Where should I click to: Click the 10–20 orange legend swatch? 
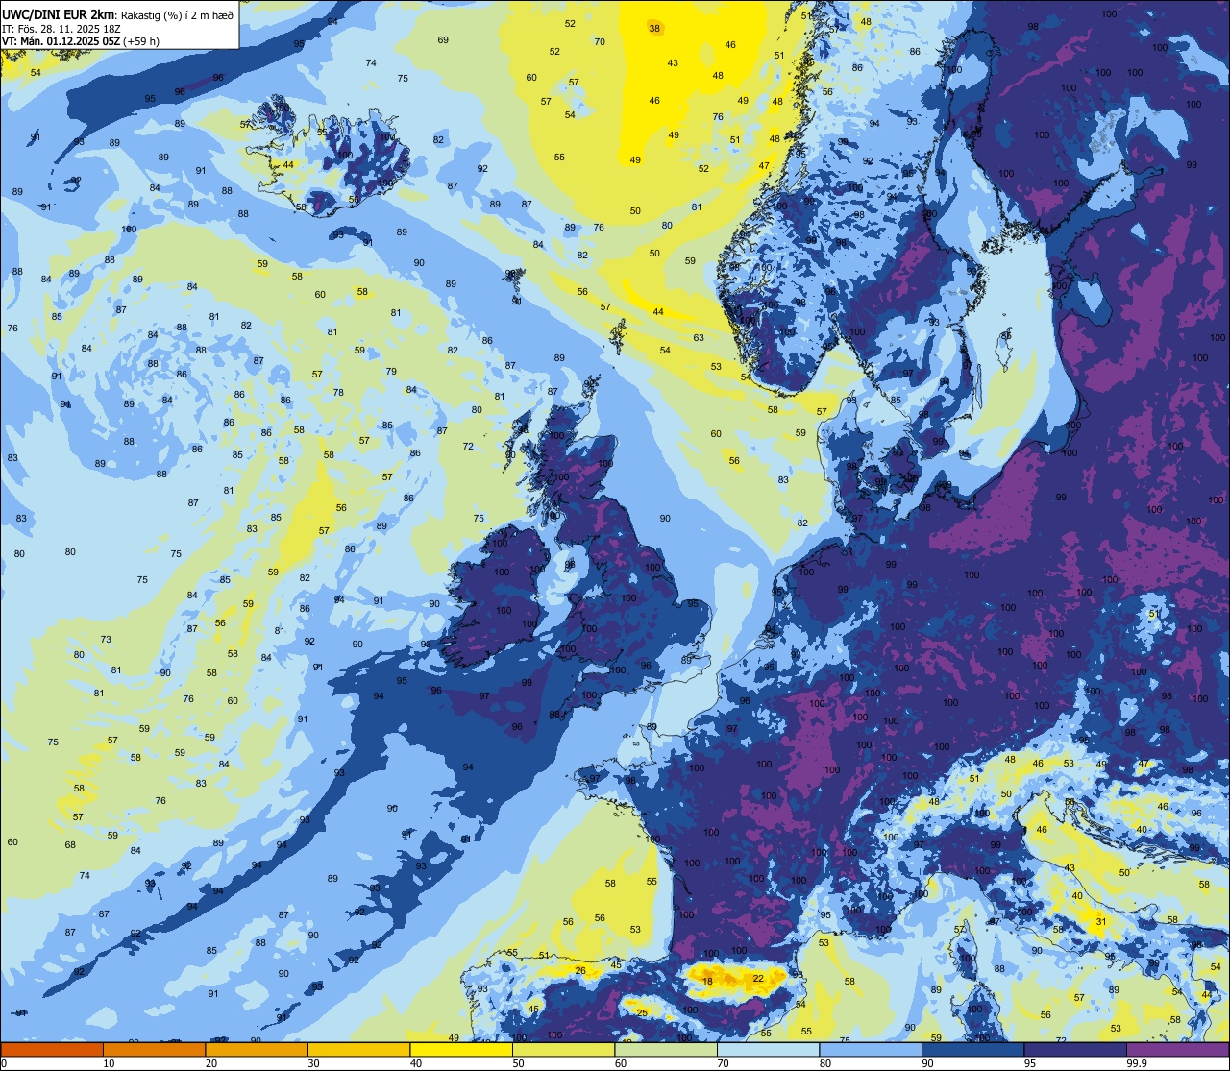click(x=154, y=1050)
